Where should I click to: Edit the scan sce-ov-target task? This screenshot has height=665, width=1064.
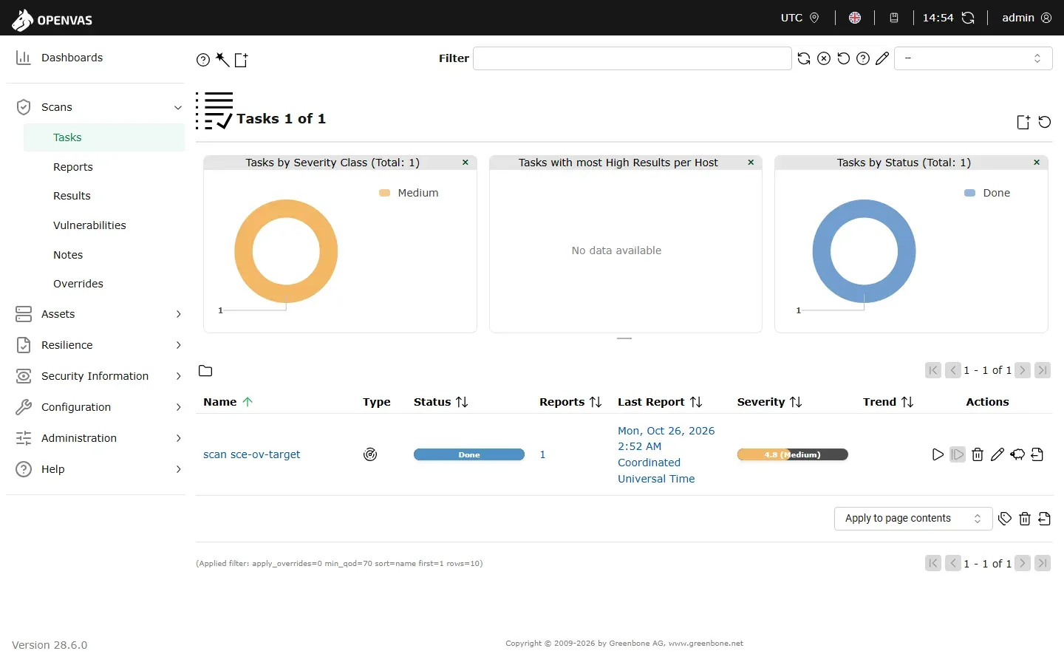click(x=997, y=454)
